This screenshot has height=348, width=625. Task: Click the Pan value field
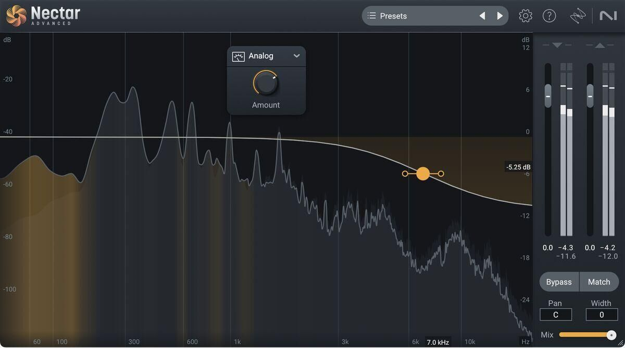point(555,315)
